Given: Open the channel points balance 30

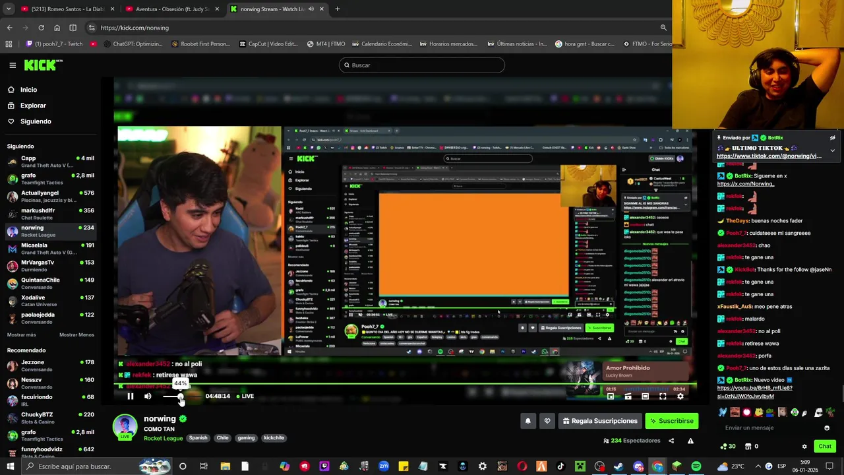Looking at the screenshot, I should tap(728, 447).
